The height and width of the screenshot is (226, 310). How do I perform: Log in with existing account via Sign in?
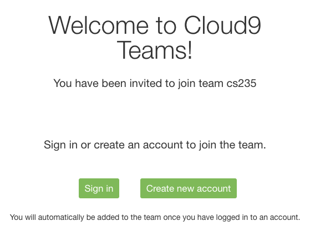(x=99, y=188)
